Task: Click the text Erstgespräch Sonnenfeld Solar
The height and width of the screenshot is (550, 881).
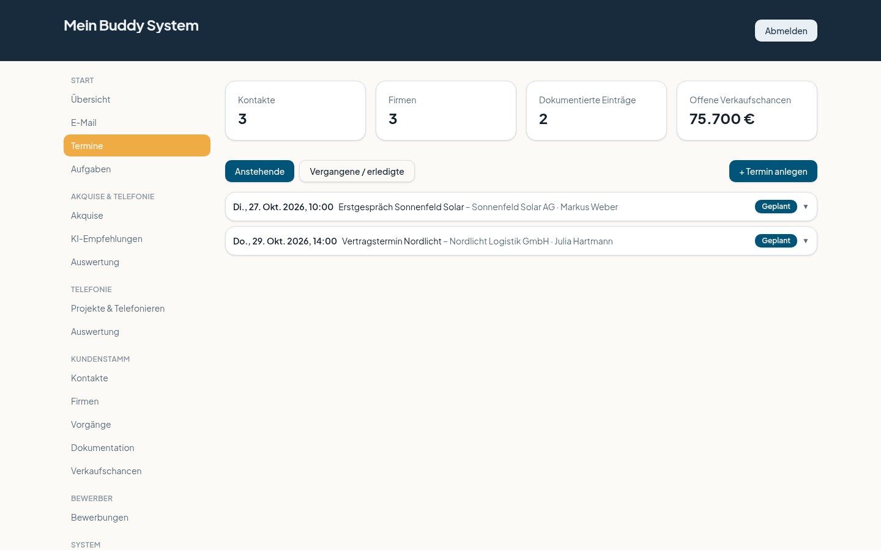Action: [401, 207]
